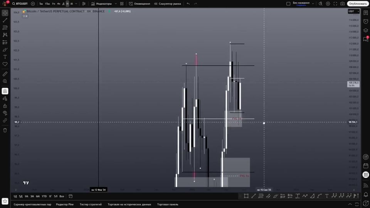The width and height of the screenshot is (370, 208).
Task: Open Редактор Pine tab
Action: (x=65, y=205)
